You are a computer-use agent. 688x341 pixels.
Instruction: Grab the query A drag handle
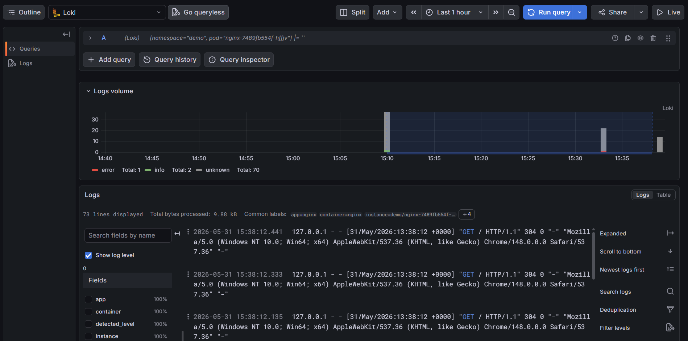click(668, 38)
